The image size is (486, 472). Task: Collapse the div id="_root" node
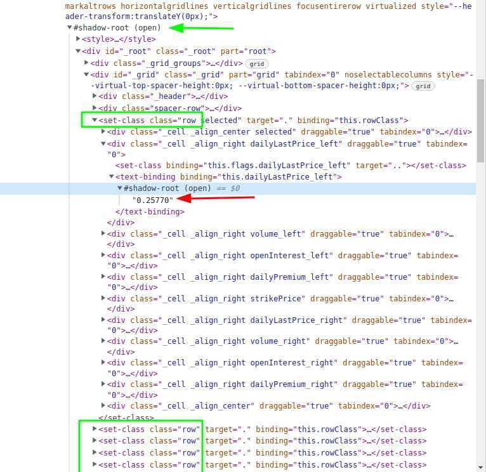tap(78, 51)
